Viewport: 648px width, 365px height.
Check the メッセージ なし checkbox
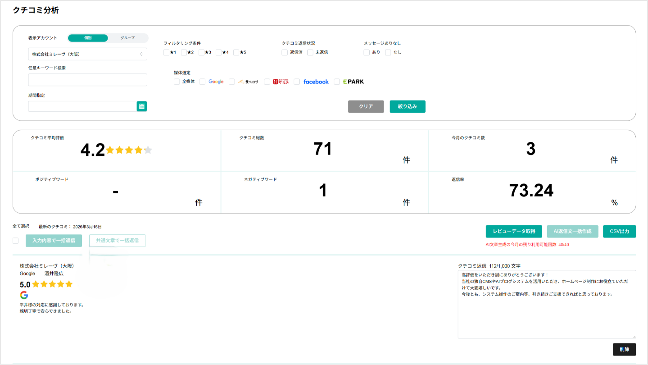[x=388, y=52]
